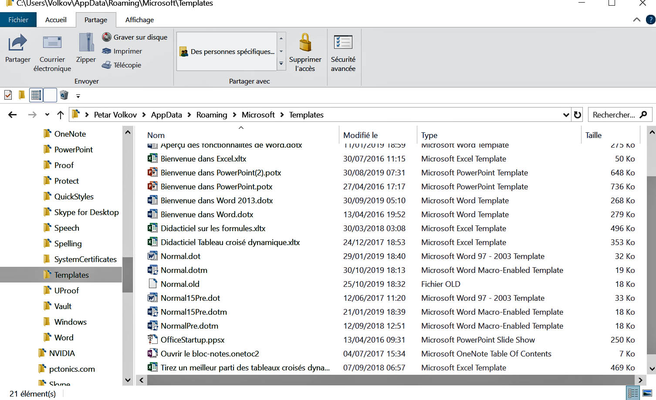Image resolution: width=656 pixels, height=400 pixels.
Task: Select the Normal.dot file
Action: pyautogui.click(x=180, y=256)
